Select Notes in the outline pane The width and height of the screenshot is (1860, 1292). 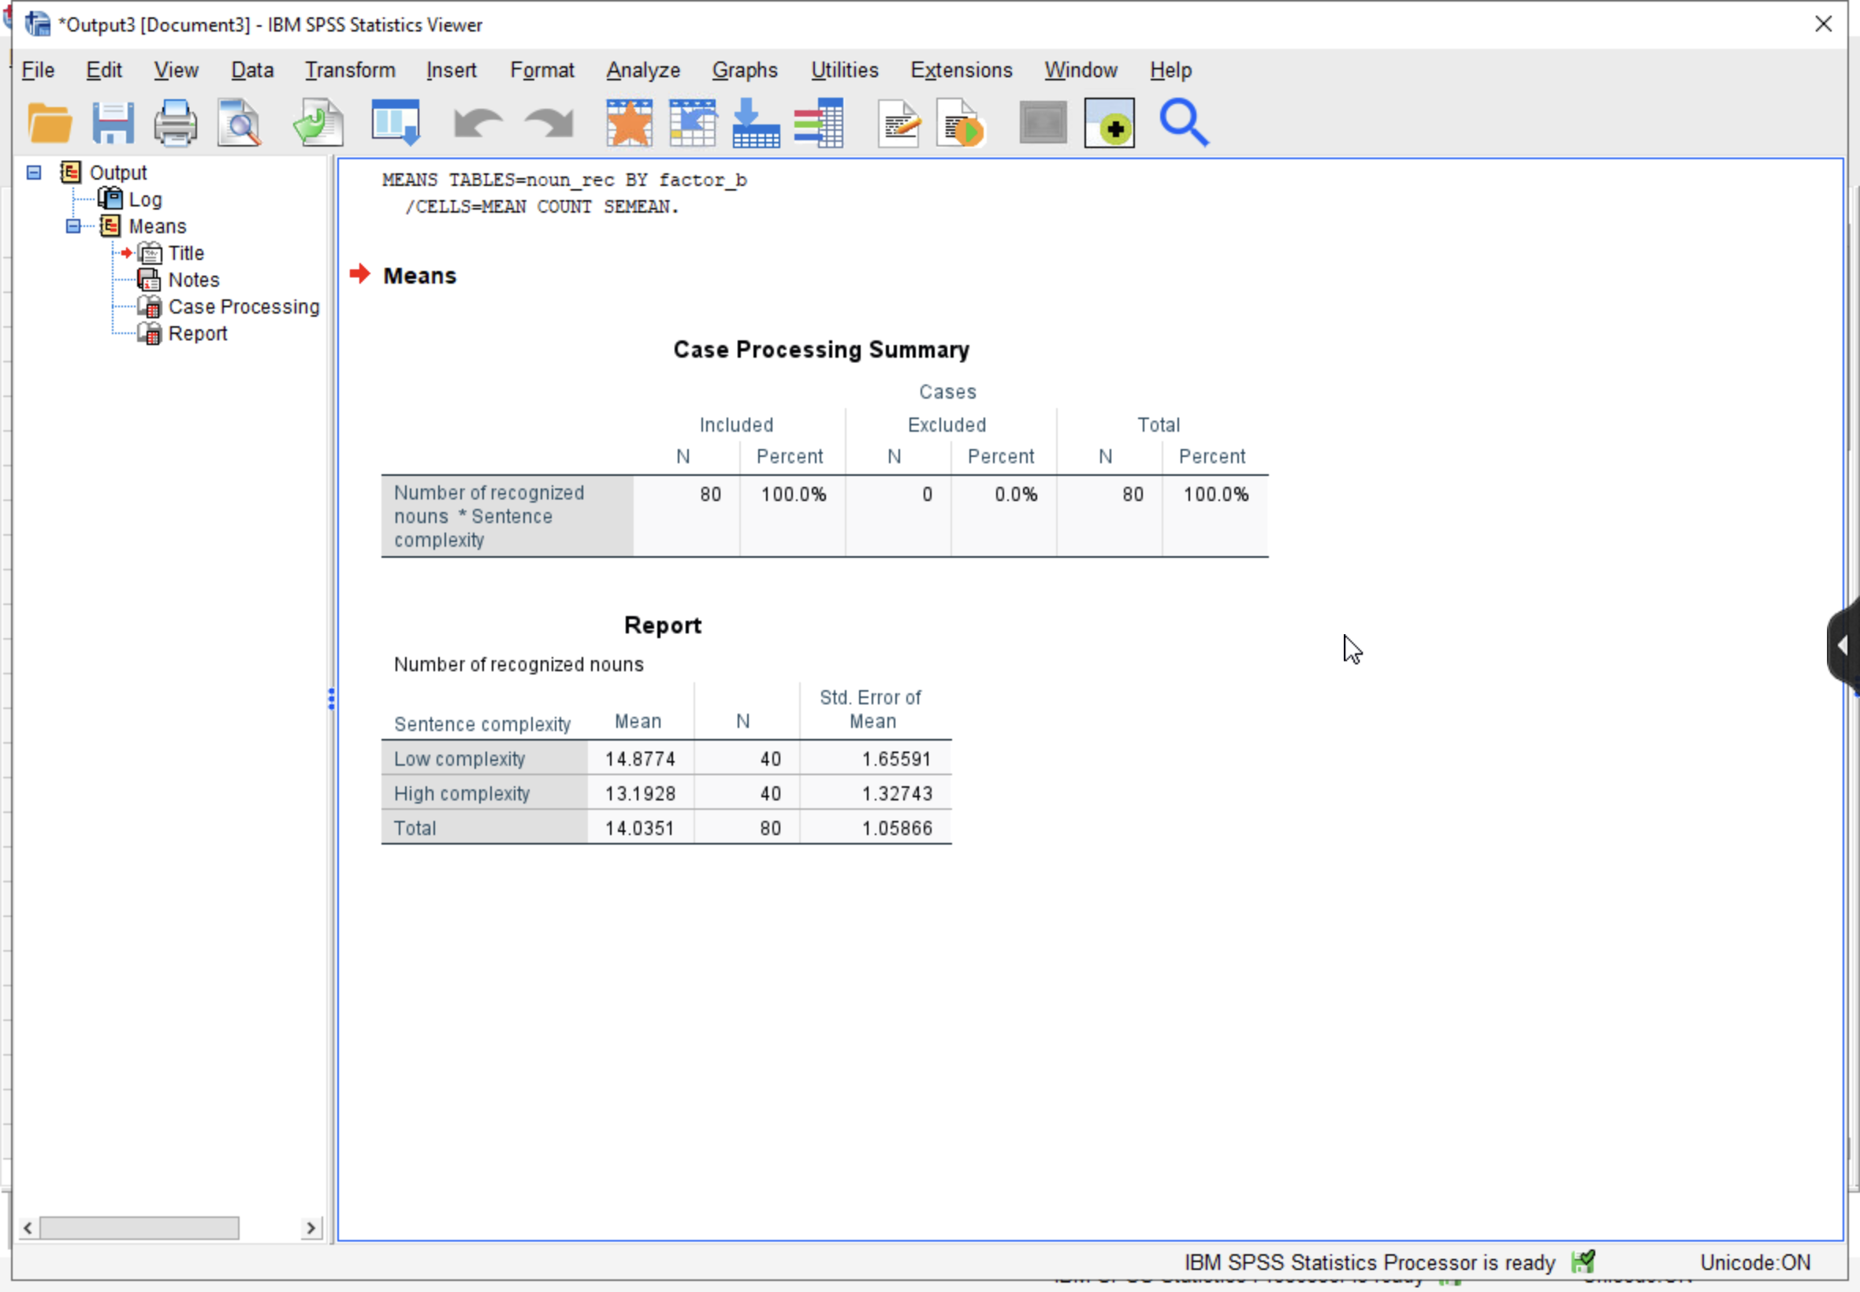tap(194, 280)
